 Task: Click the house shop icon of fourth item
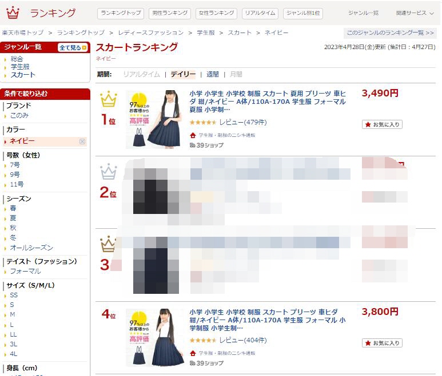(193, 353)
